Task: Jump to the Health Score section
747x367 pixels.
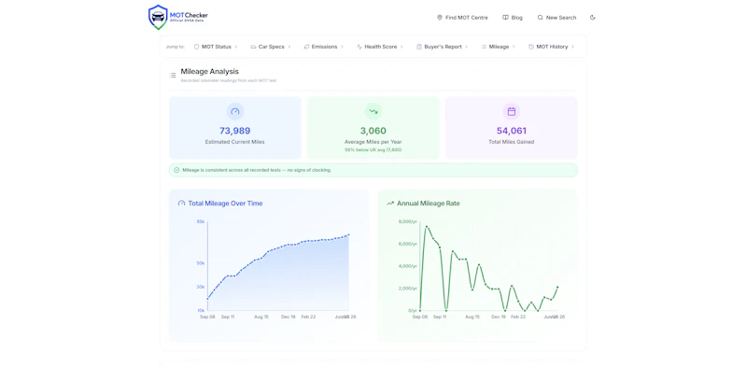Action: tap(380, 47)
